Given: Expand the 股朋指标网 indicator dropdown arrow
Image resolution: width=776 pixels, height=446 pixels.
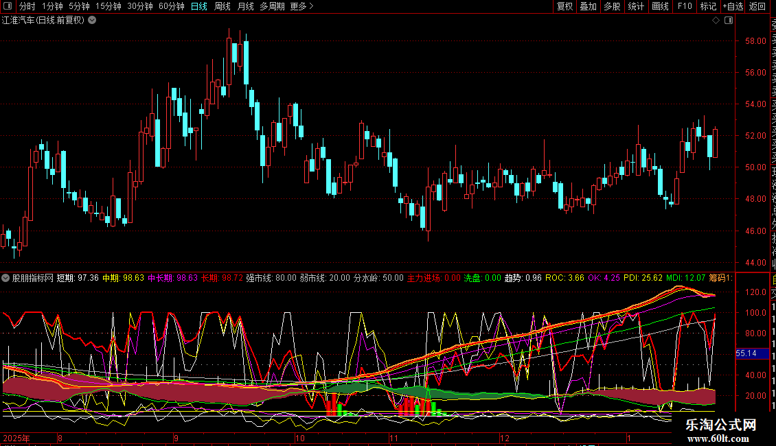Looking at the screenshot, I should coord(5,278).
